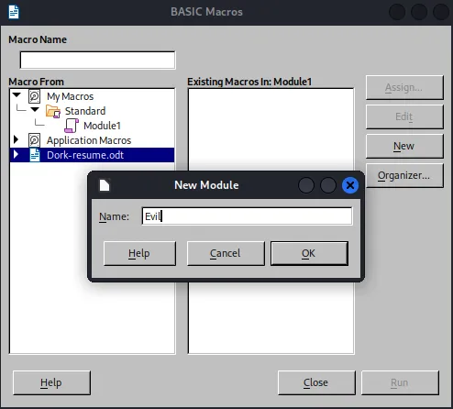Open the Organizer... dialog
Image resolution: width=453 pixels, height=409 pixels.
pos(404,175)
